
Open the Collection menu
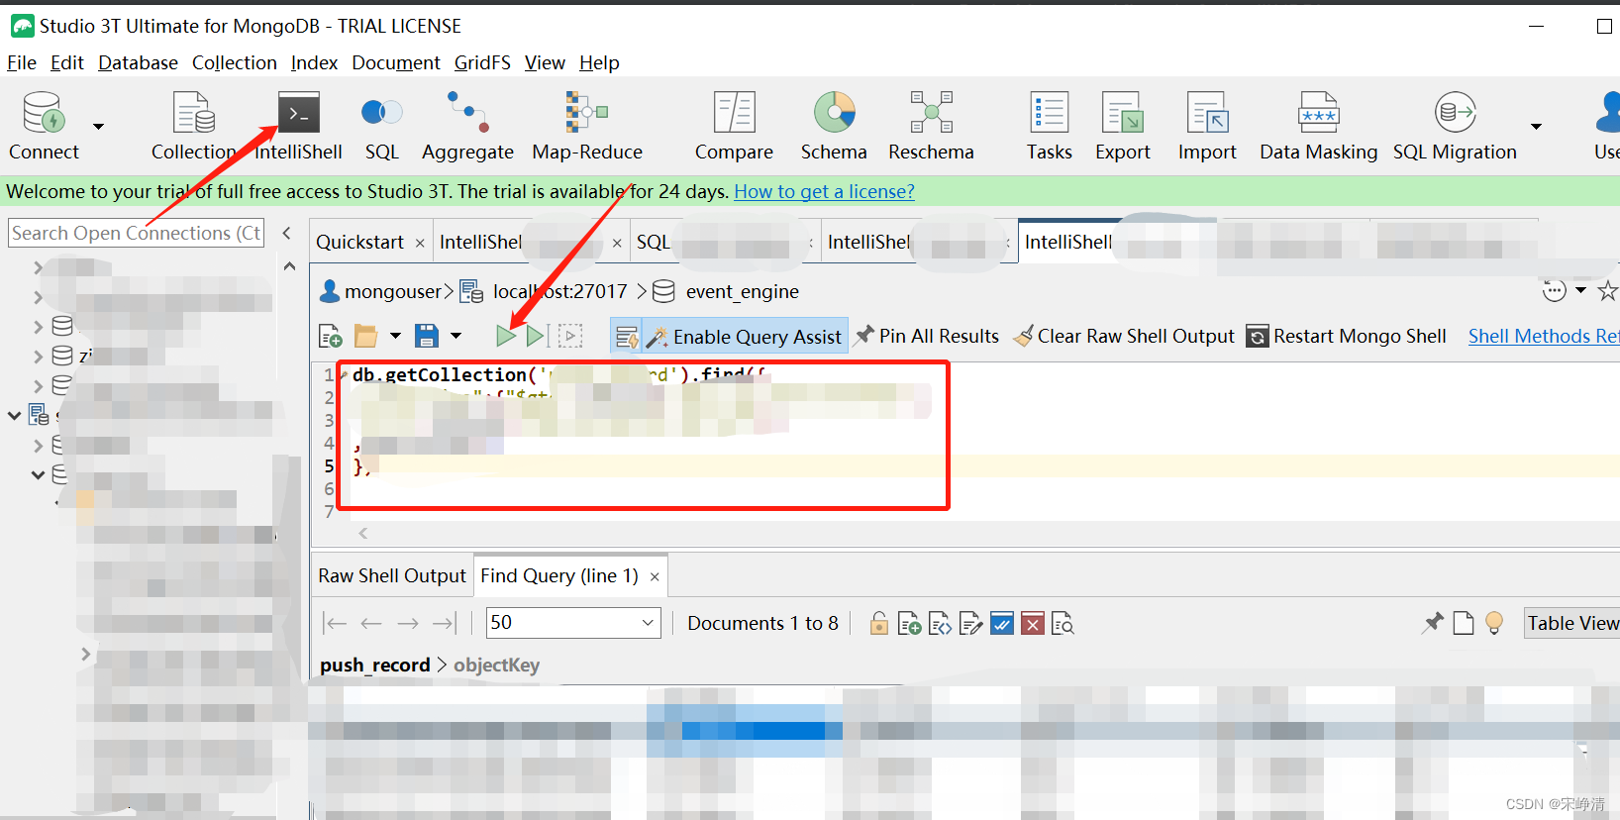coord(235,62)
